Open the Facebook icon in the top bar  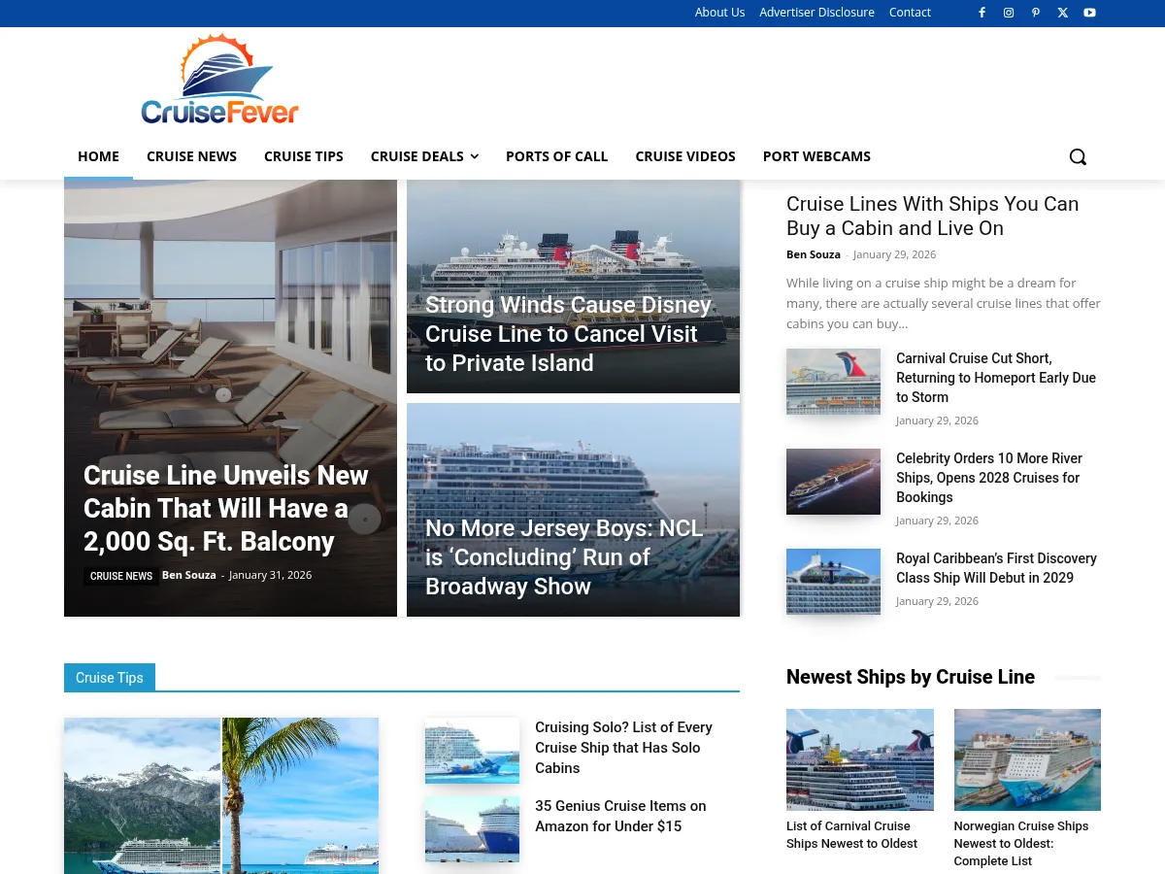click(x=982, y=13)
